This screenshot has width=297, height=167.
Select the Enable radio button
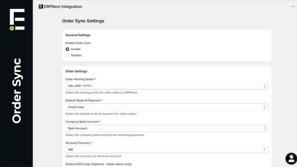click(x=68, y=49)
